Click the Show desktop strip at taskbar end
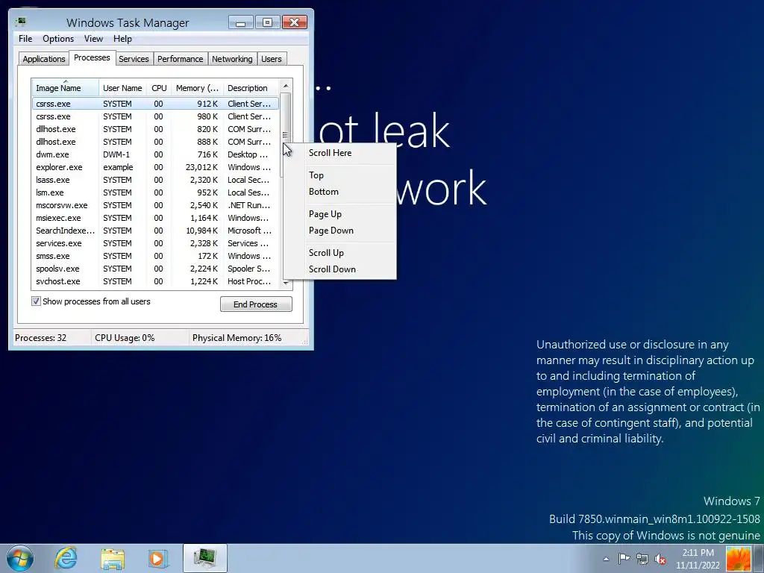The image size is (764, 573). pyautogui.click(x=759, y=558)
